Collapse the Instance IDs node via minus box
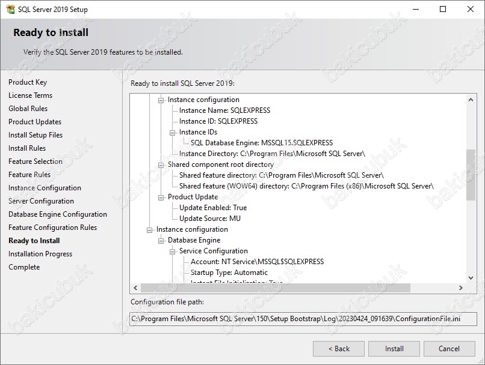485x365 pixels. pyautogui.click(x=172, y=132)
